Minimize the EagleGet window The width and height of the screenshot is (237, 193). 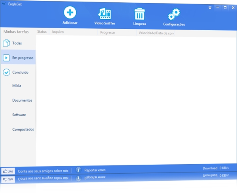[x=218, y=7]
